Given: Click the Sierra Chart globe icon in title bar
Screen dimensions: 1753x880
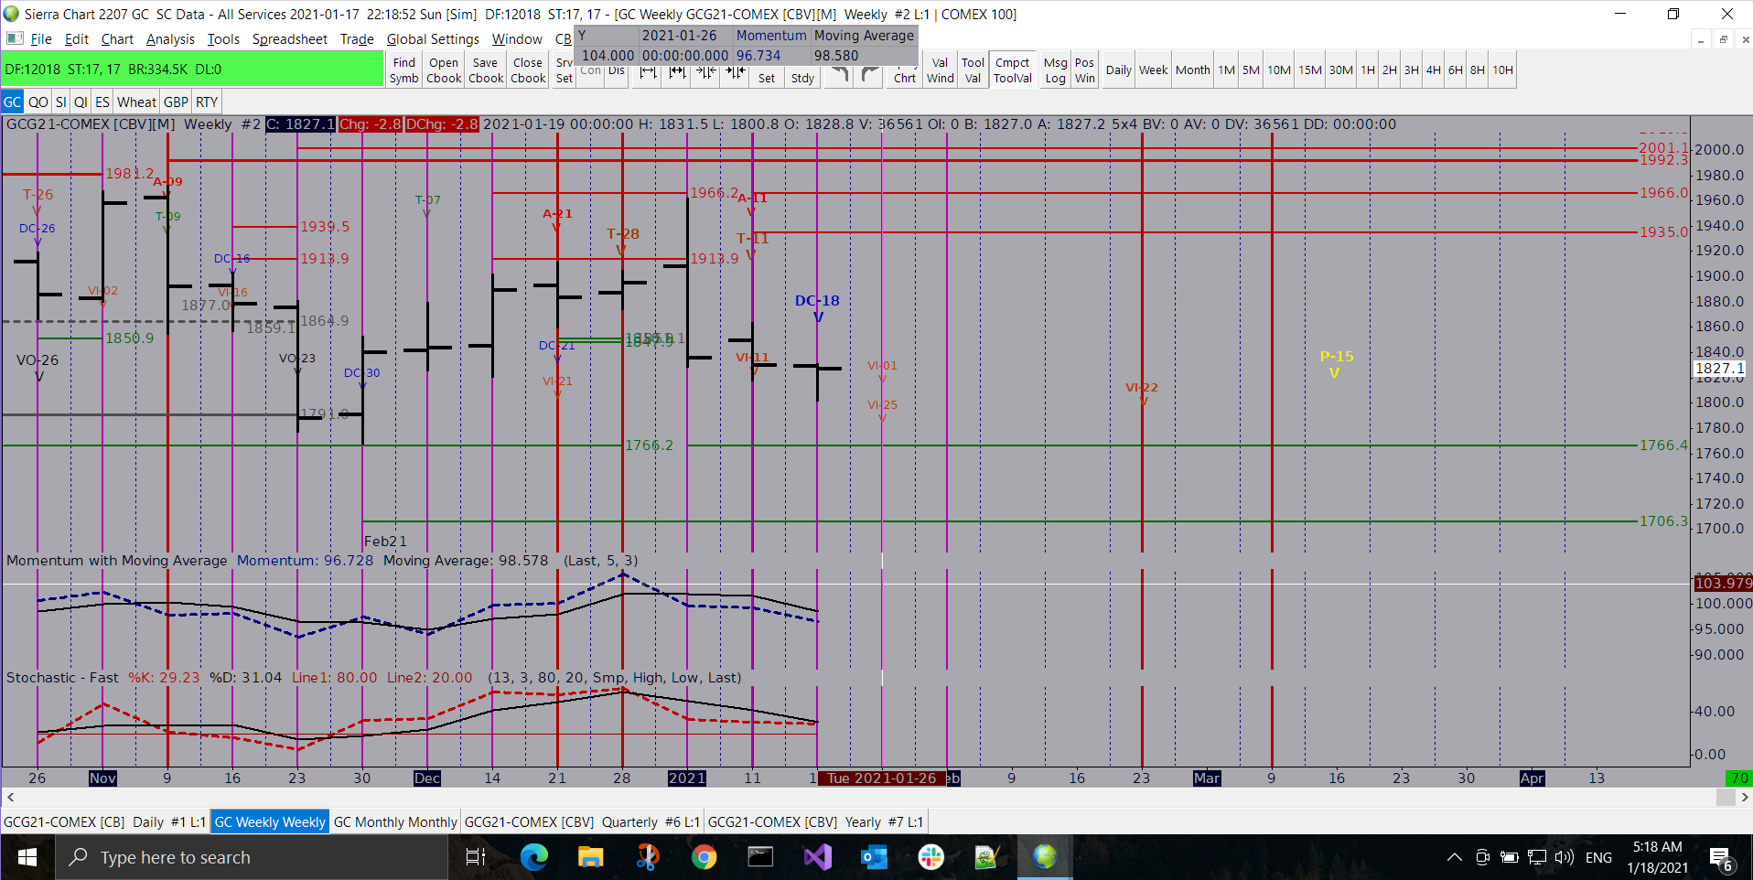Looking at the screenshot, I should [11, 14].
